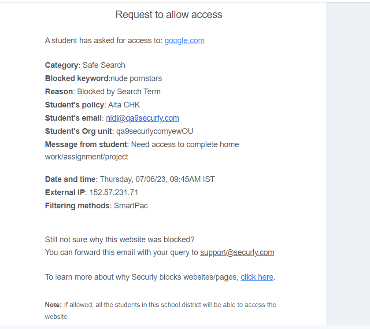Screen dimensions: 370x329
Task: Select the 'work/assignment/project' text line
Action: pyautogui.click(x=87, y=157)
